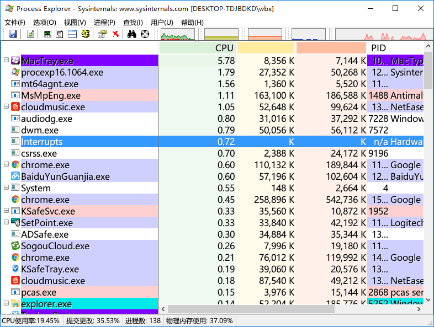Viewport: 434px width, 327px height.
Task: Collapse the explorer.exe tree node
Action: tap(6, 303)
